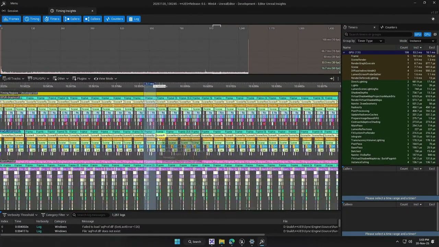This screenshot has height=247, width=439.
Task: Collapse the GPU (135) timer group
Action: [x=344, y=52]
